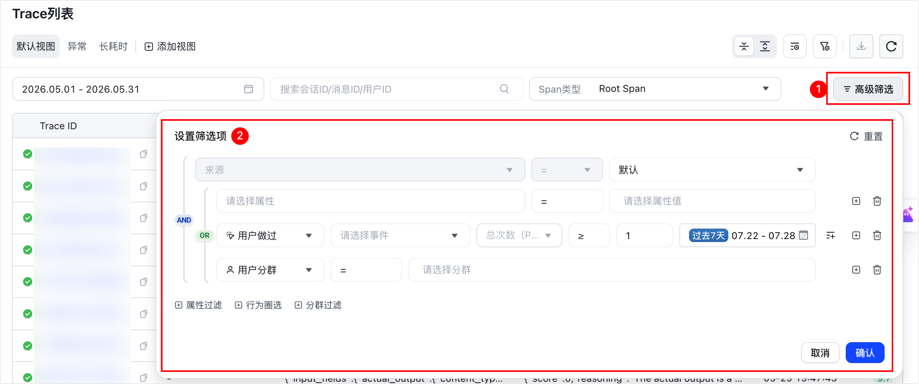Open the column settings icon

point(794,46)
